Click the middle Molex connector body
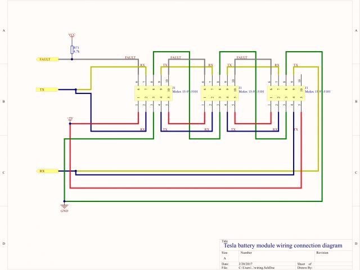 [219, 93]
